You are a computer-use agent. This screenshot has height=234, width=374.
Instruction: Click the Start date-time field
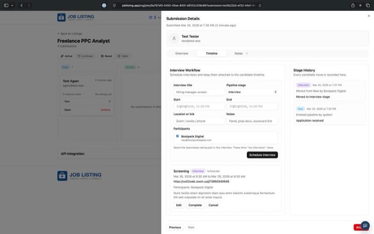tap(199, 107)
